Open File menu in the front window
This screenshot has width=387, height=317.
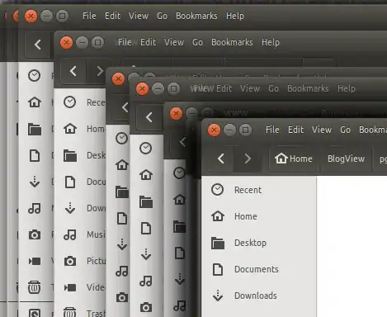pos(272,130)
